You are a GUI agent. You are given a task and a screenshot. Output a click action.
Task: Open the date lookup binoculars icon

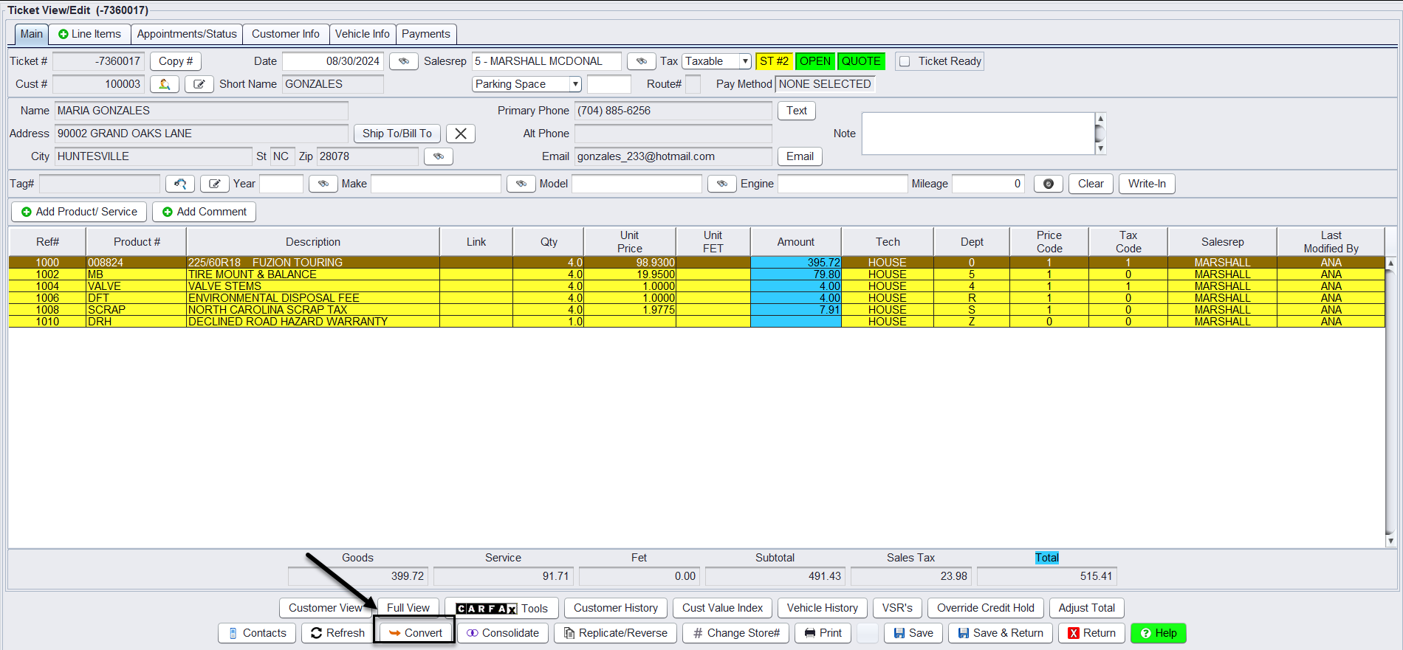[403, 61]
